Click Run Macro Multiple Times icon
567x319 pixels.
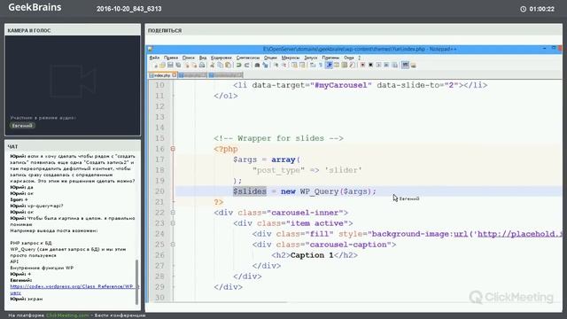(x=386, y=65)
